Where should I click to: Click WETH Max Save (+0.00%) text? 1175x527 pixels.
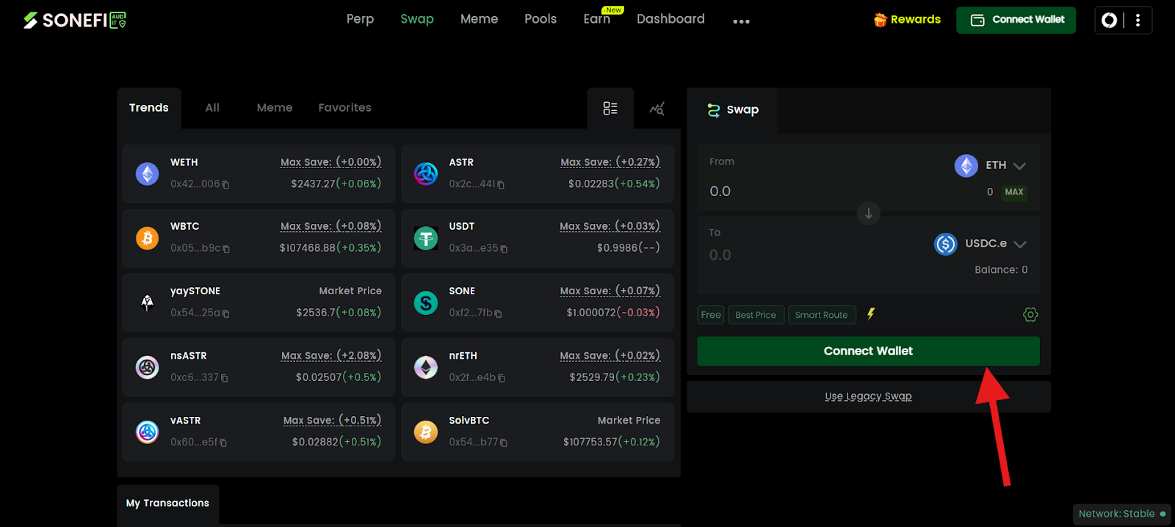(330, 162)
